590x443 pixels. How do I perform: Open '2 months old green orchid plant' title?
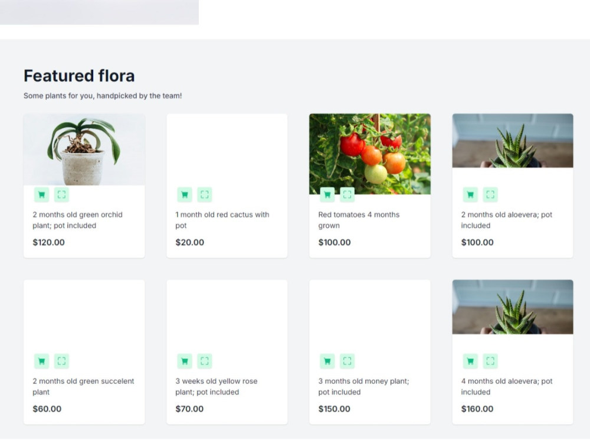77,220
